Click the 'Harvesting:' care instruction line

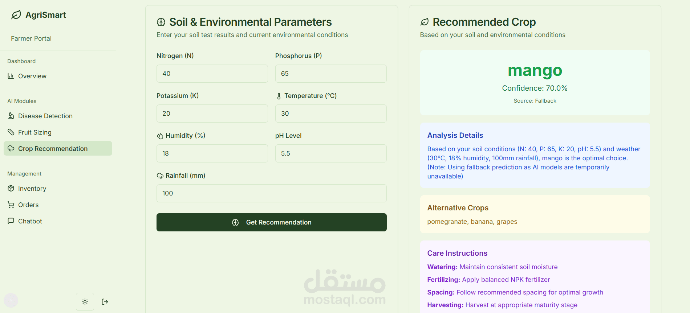502,305
